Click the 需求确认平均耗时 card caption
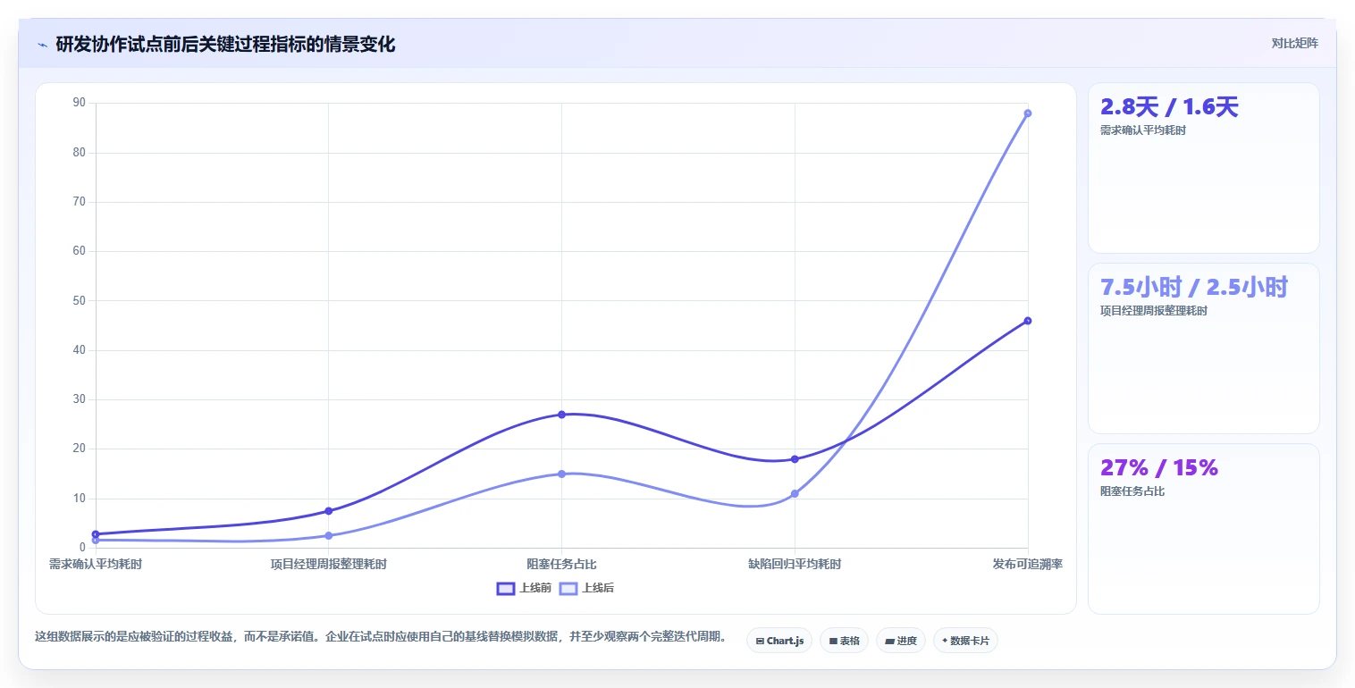This screenshot has height=688, width=1355. 1143,130
